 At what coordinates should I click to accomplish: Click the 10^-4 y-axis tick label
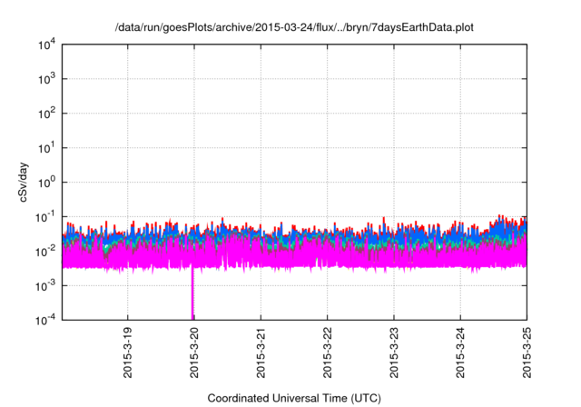[46, 320]
